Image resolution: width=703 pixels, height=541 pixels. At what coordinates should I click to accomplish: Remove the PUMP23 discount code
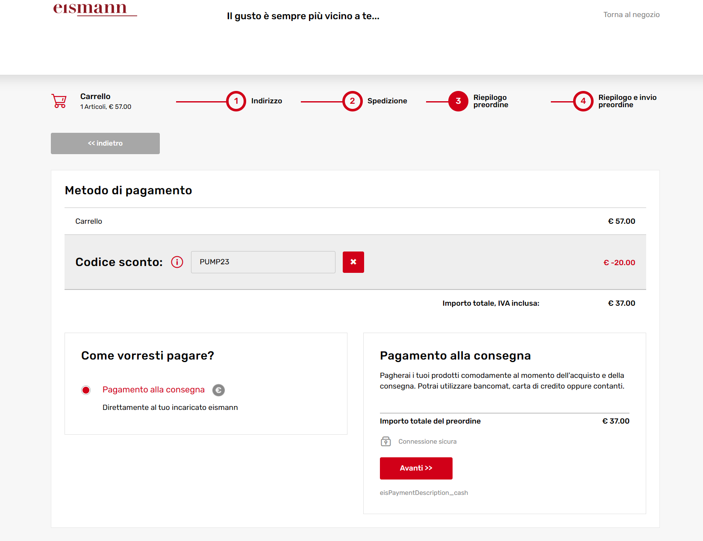(x=353, y=262)
